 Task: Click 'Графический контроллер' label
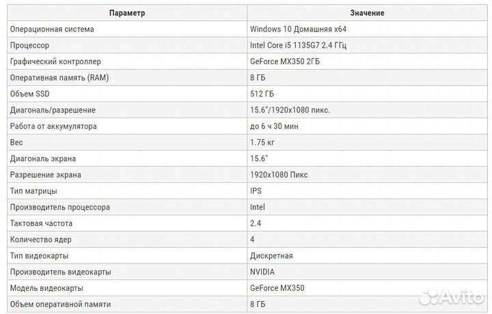(x=55, y=61)
